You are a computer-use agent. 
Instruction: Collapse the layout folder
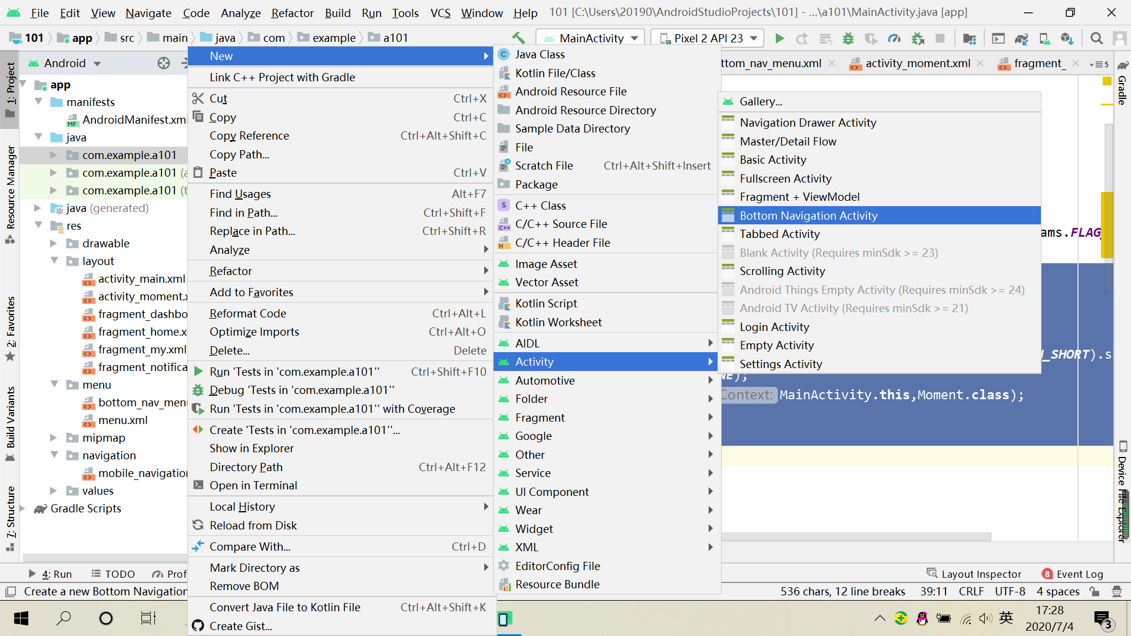(54, 261)
